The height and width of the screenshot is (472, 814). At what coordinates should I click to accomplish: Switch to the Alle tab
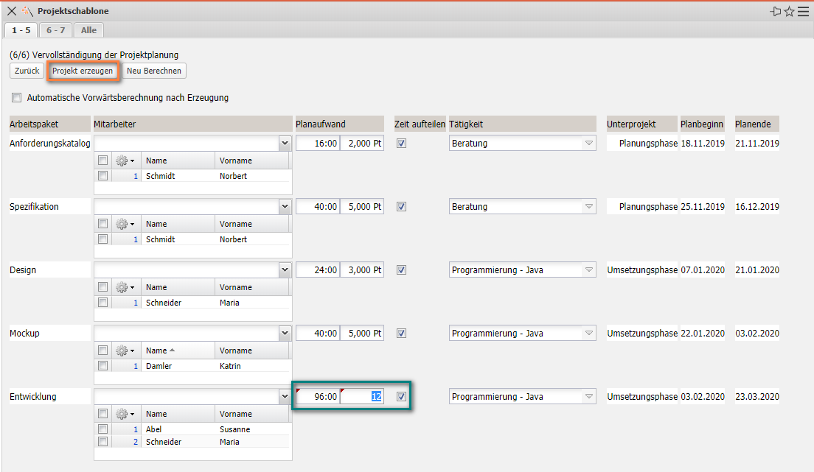(88, 29)
